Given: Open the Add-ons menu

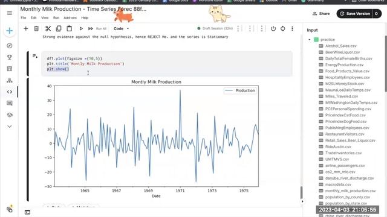Looking at the screenshot, I should (70, 17).
